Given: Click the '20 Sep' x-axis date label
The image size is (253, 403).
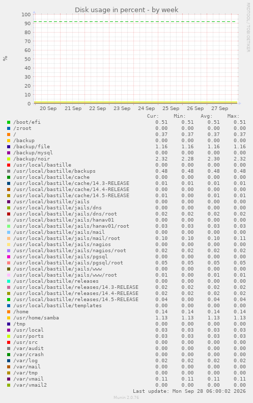Looking at the screenshot, I should tap(48, 109).
